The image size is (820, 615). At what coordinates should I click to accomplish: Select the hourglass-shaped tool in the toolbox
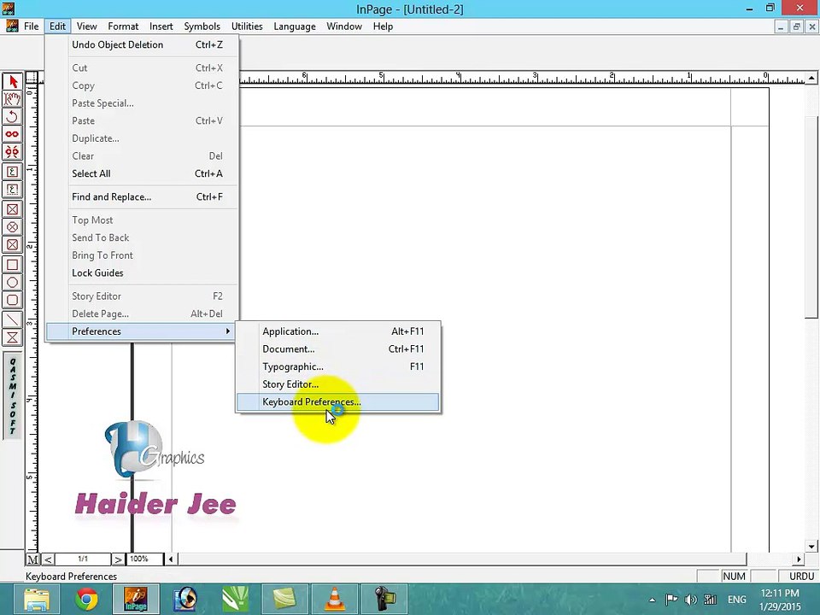tap(12, 337)
